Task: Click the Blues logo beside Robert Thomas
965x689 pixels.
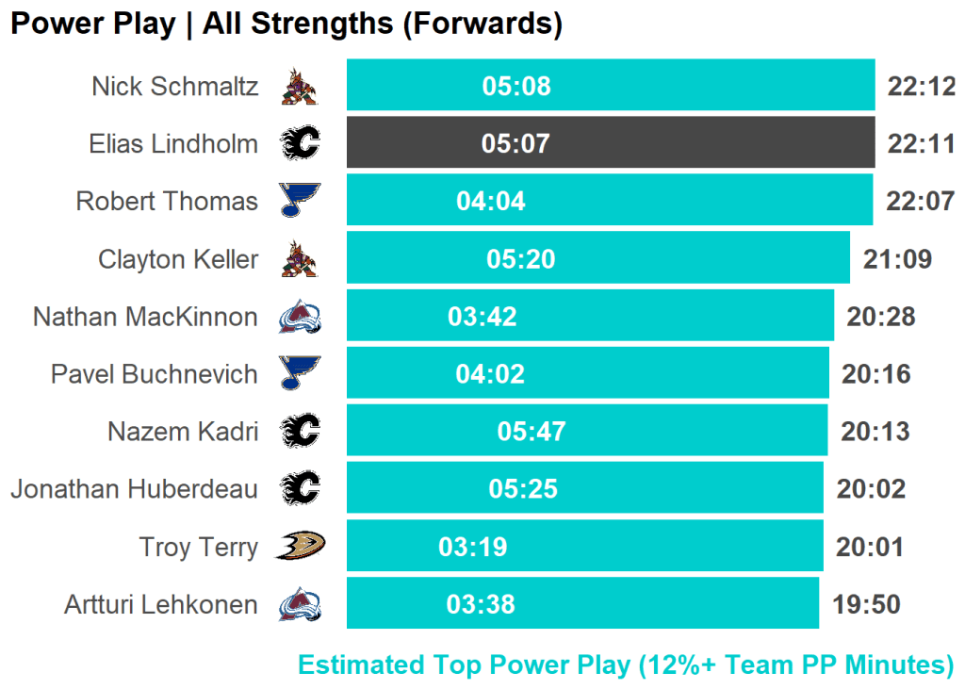Action: pyautogui.click(x=300, y=201)
